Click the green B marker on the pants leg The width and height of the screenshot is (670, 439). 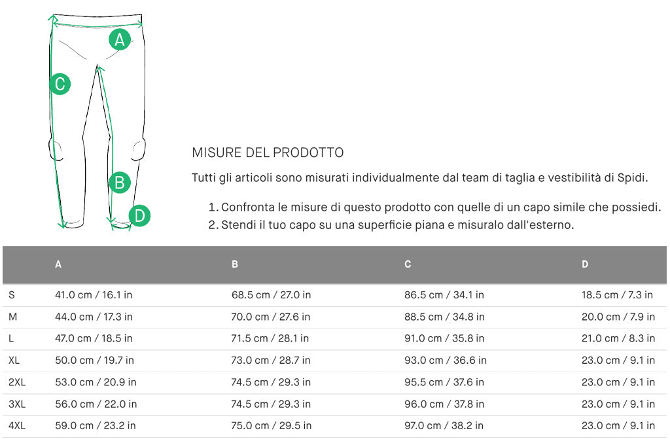click(x=119, y=183)
